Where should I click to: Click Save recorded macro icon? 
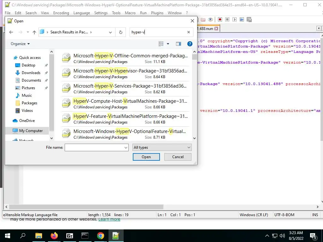click(x=249, y=20)
